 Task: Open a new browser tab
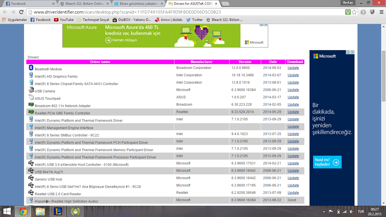point(225,4)
